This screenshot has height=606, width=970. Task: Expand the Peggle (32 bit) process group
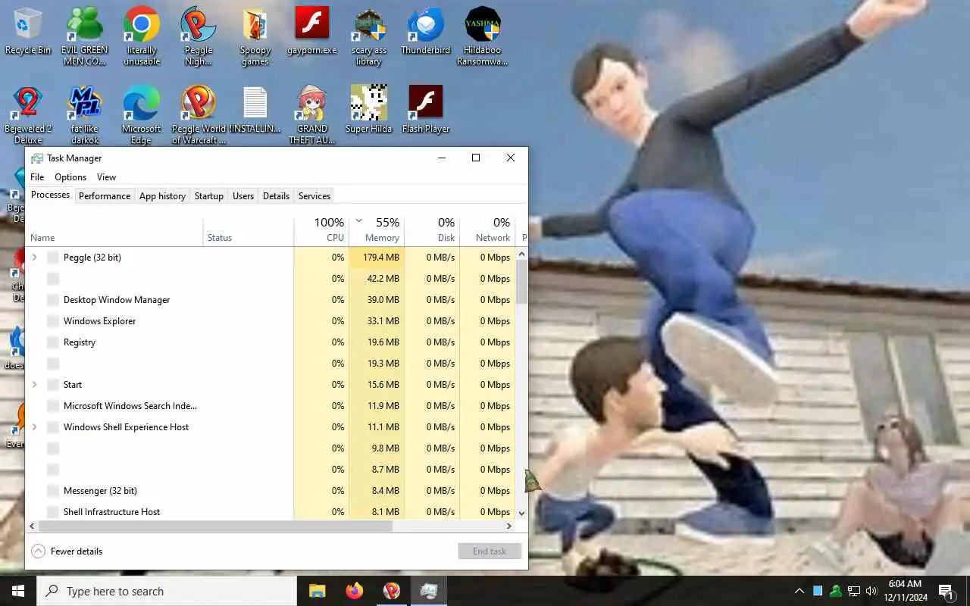(34, 258)
